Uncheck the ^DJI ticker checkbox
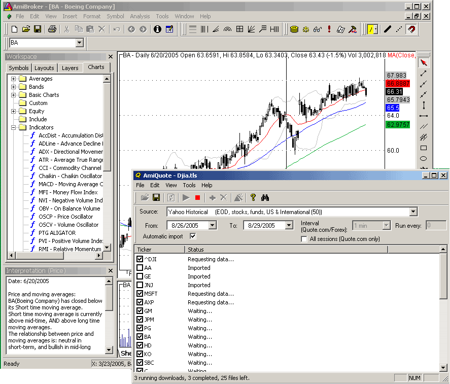The width and height of the screenshot is (450, 384). click(x=140, y=259)
